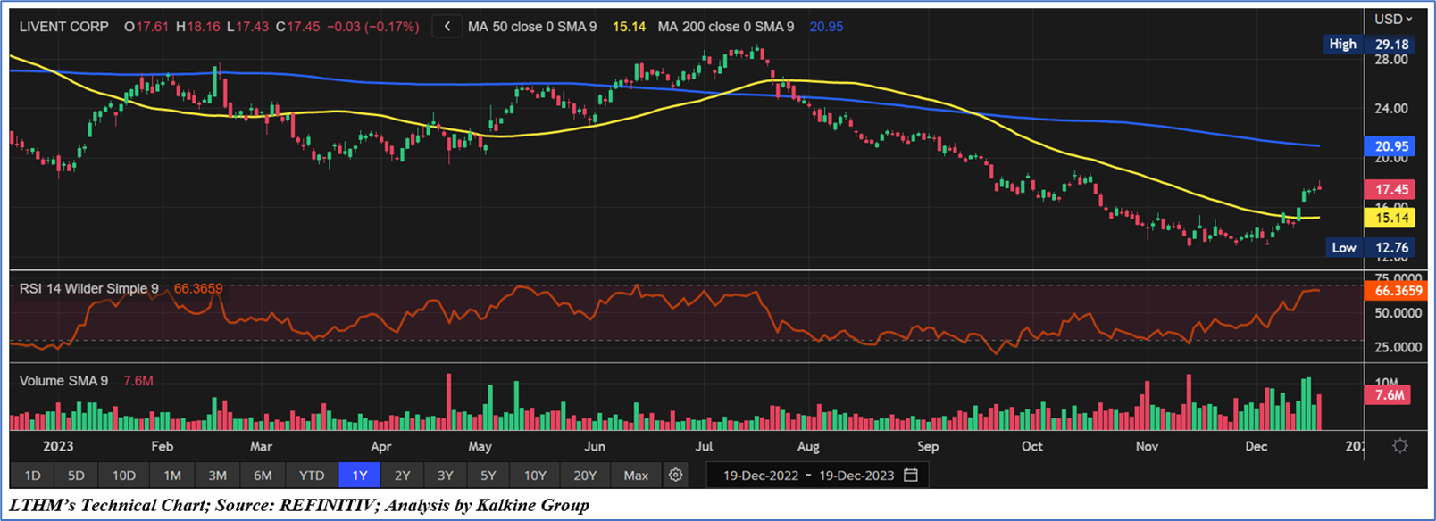Select the 20Y time range

point(585,475)
